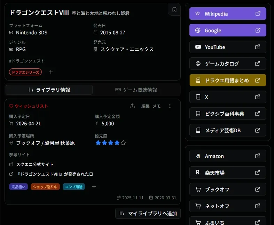
Task: Click the title ドラゴンクエストVIII
Action: (x=39, y=13)
